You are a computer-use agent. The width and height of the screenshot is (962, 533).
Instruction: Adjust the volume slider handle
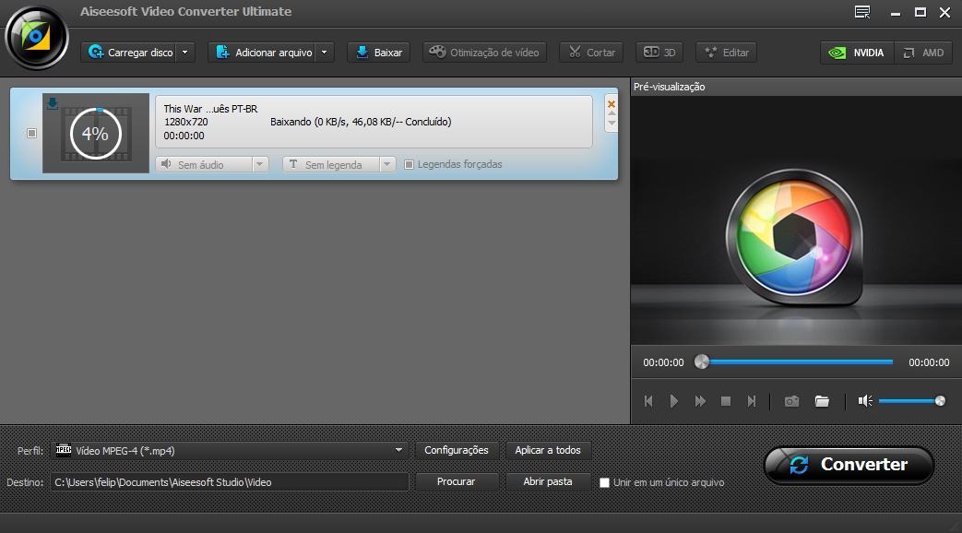940,401
